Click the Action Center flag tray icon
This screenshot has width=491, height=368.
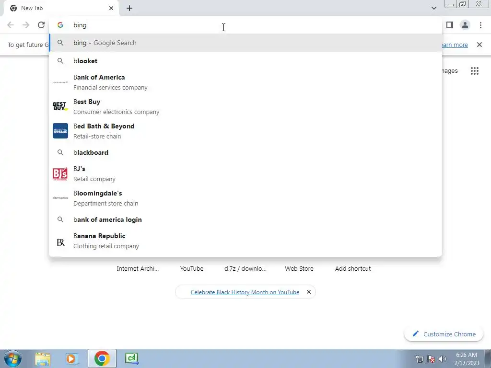click(x=431, y=359)
